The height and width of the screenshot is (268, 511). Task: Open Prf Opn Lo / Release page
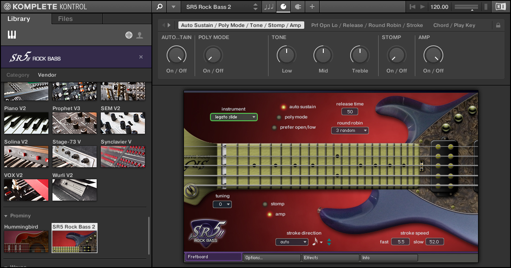[367, 25]
